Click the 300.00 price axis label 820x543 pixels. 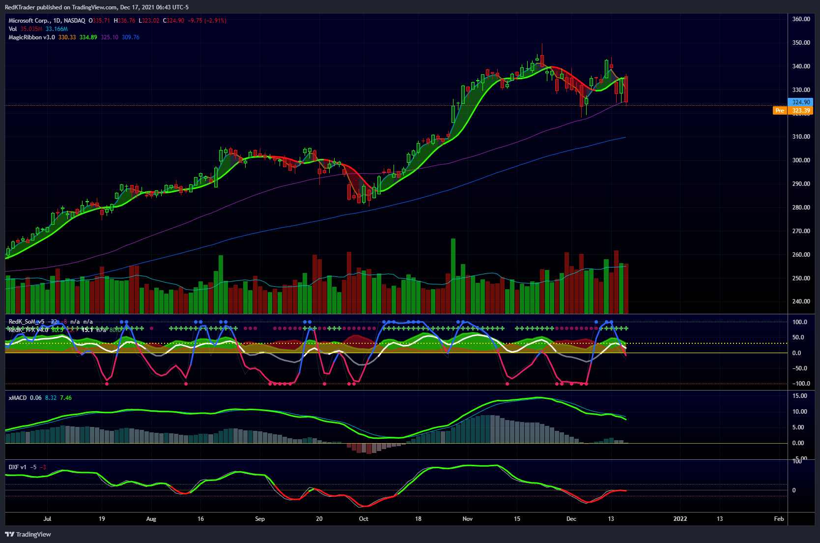pyautogui.click(x=801, y=160)
